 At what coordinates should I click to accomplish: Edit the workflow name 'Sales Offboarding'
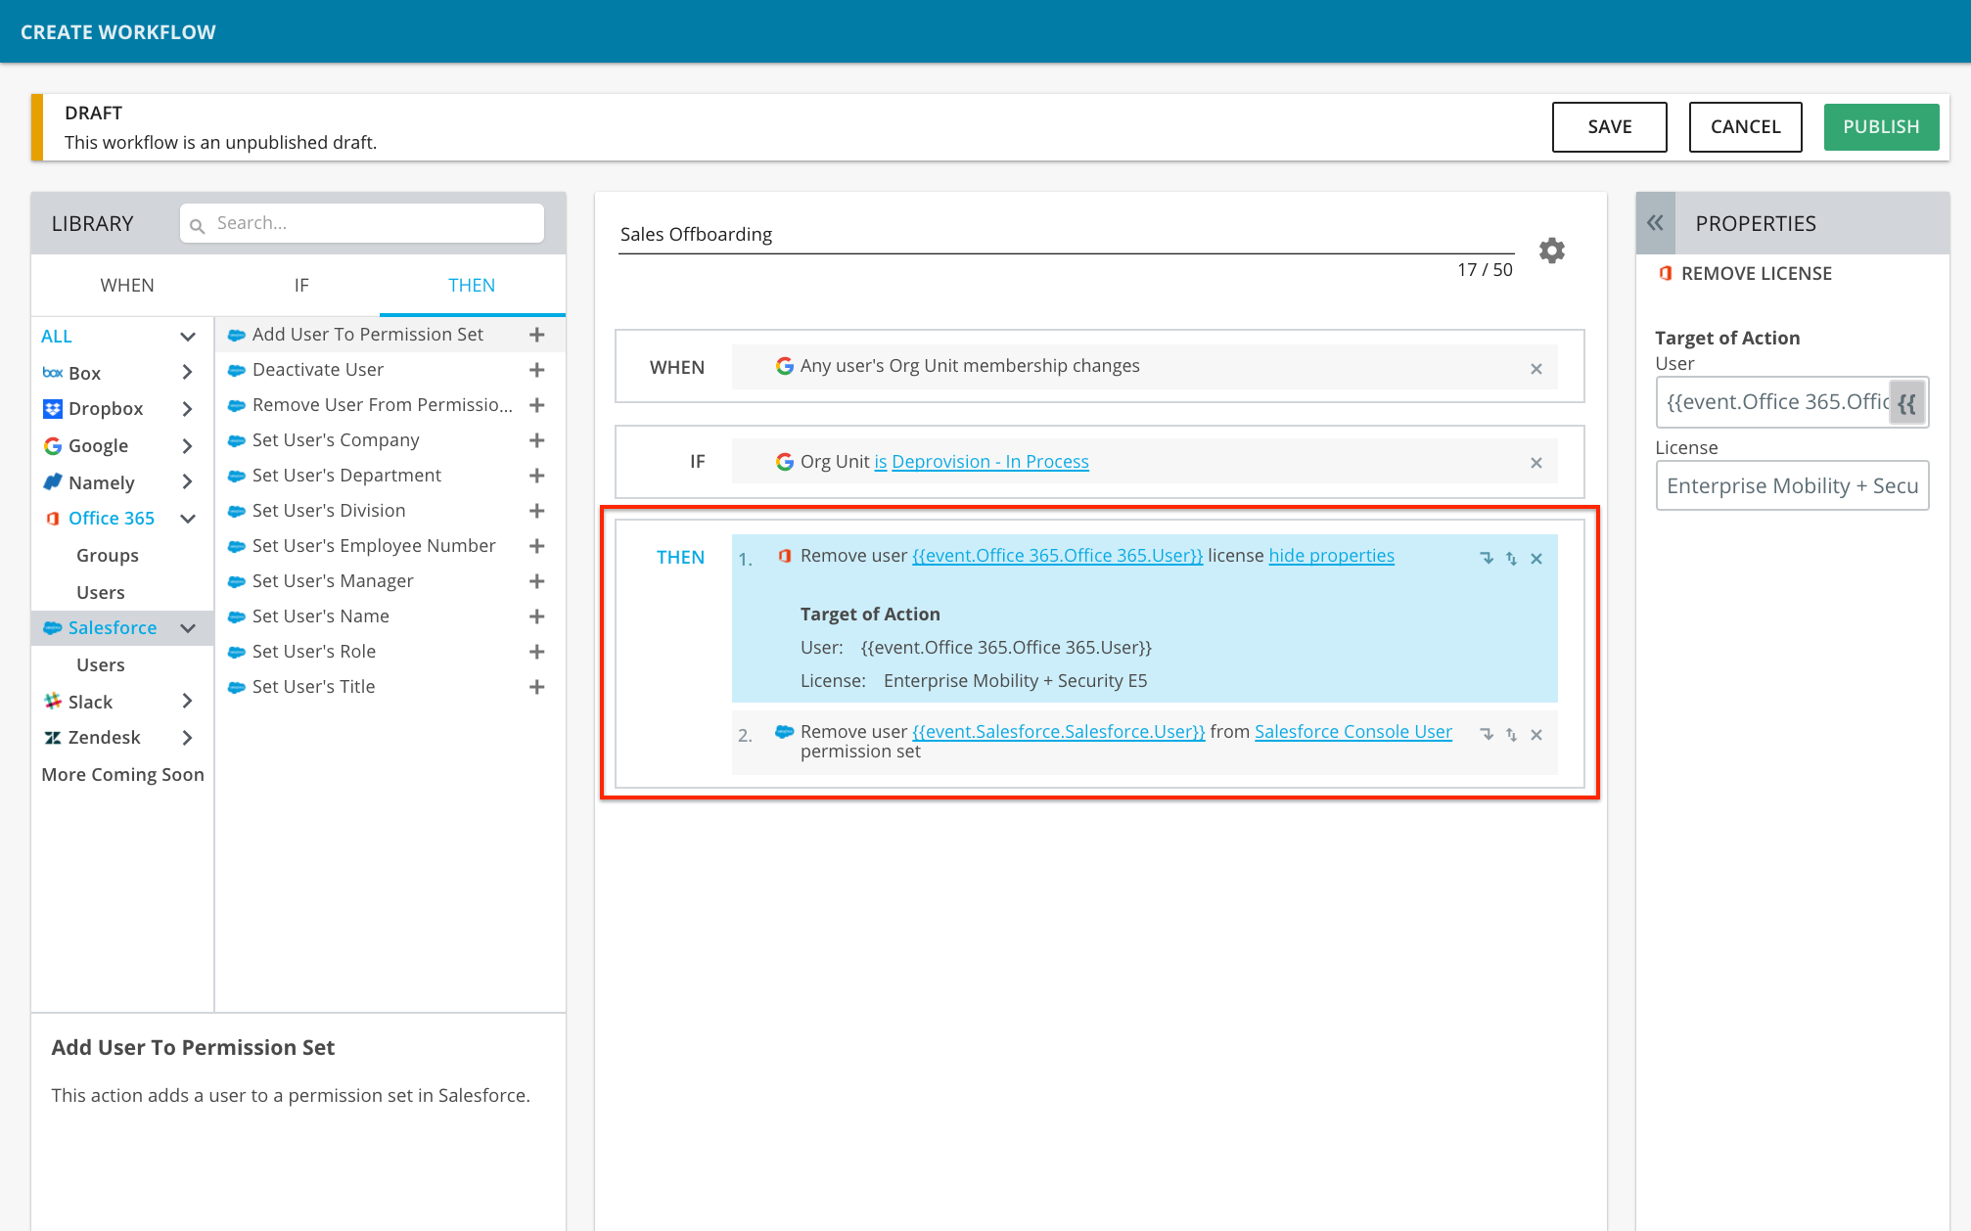tap(1067, 235)
